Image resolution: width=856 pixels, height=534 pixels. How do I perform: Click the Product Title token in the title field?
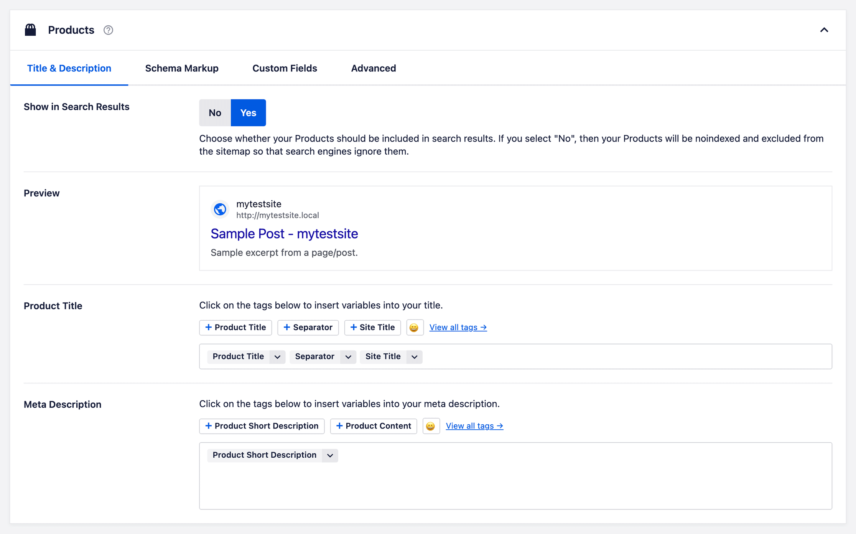click(x=238, y=356)
